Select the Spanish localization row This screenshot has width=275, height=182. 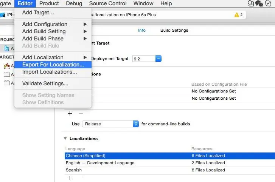(x=170, y=170)
